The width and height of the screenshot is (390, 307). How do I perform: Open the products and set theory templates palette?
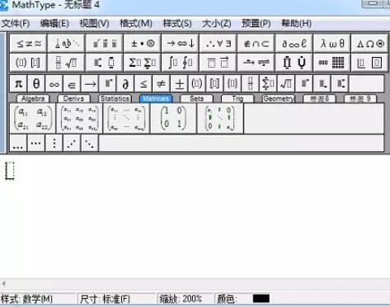(294, 63)
